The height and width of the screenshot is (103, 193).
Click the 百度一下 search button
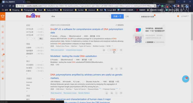[117, 16]
